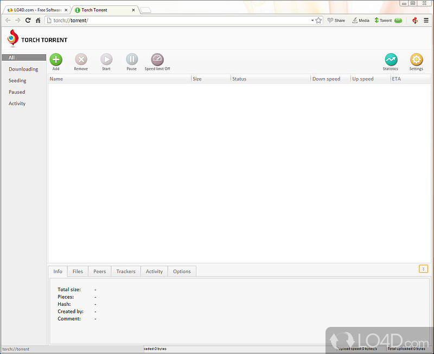Go back with the browser back arrow
The image size is (434, 354).
coord(8,21)
